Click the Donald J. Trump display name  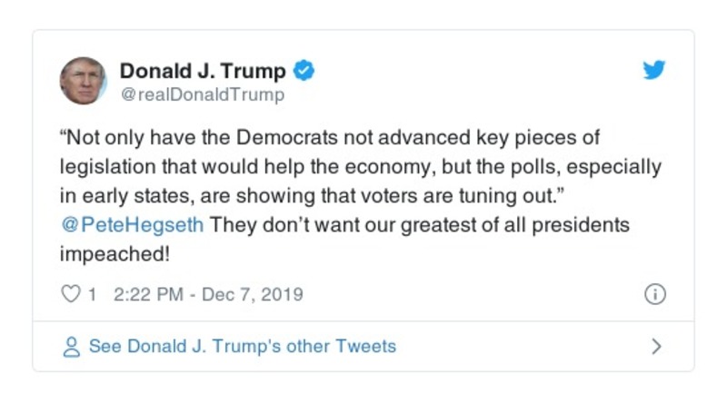pos(203,71)
